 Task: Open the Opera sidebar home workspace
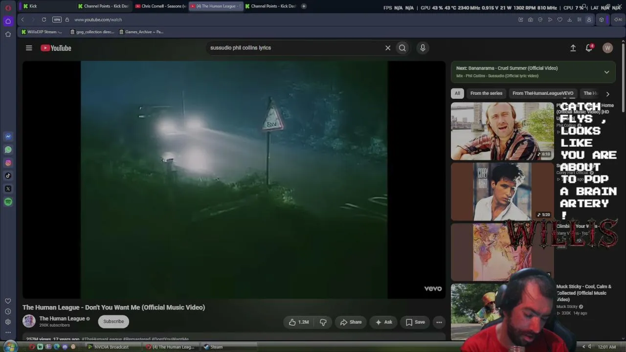pyautogui.click(x=8, y=21)
